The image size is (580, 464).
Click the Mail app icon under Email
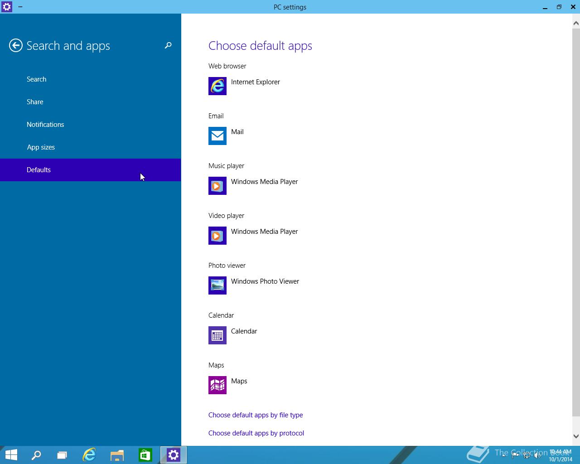point(217,136)
